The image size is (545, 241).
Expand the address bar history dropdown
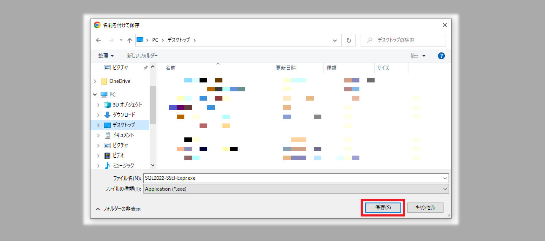coord(334,40)
